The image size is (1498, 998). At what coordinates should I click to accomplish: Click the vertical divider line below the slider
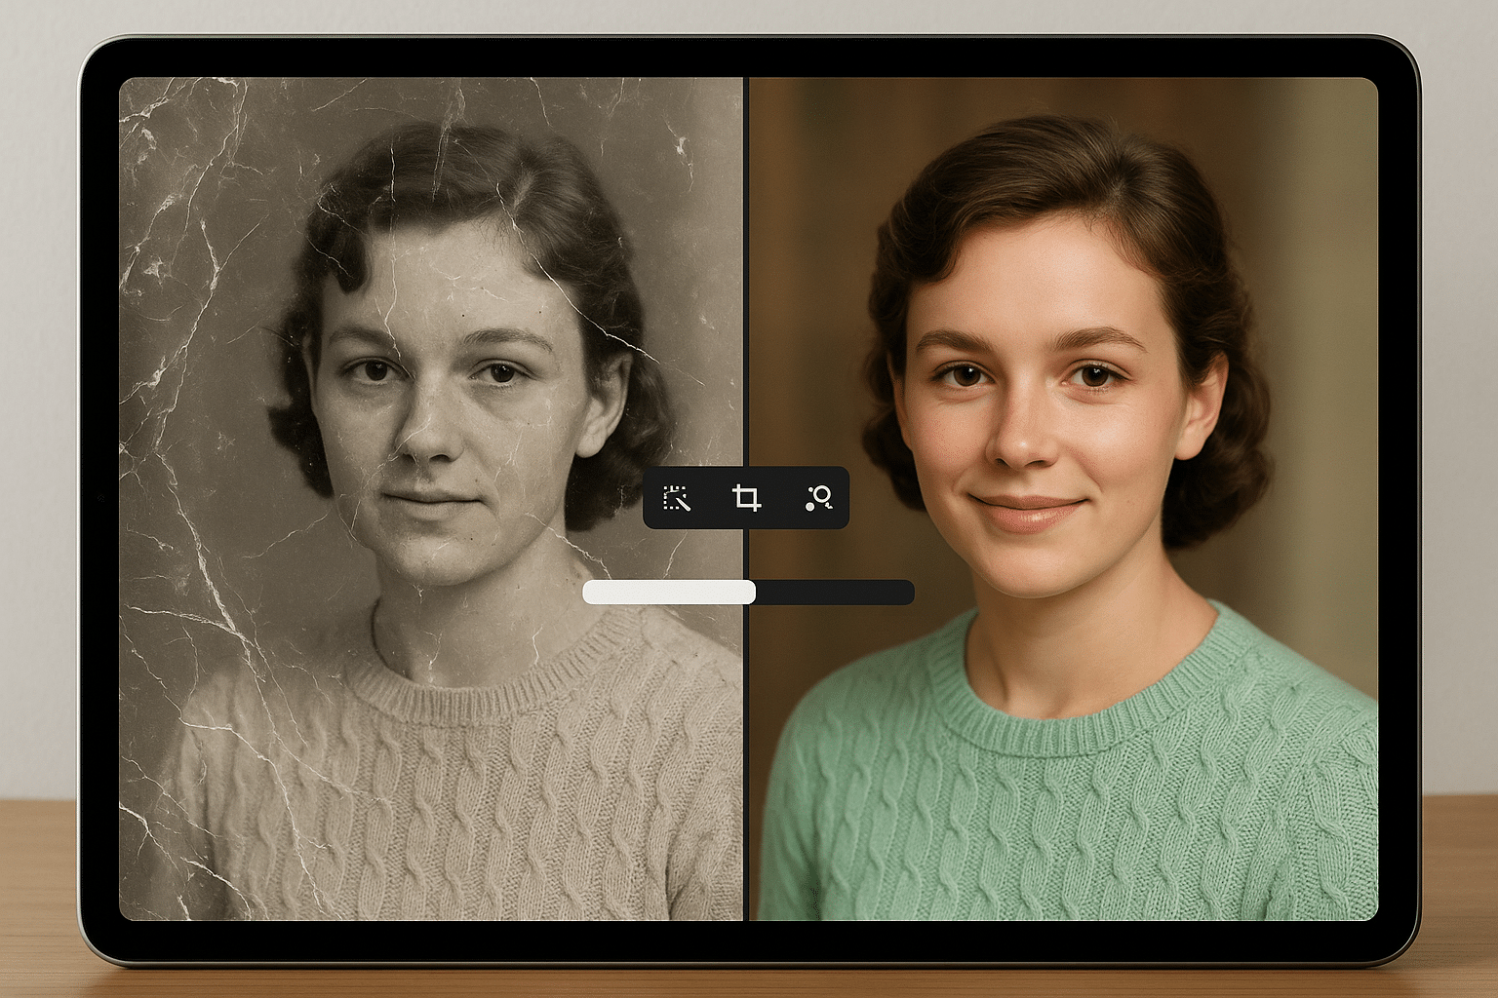pyautogui.click(x=745, y=760)
